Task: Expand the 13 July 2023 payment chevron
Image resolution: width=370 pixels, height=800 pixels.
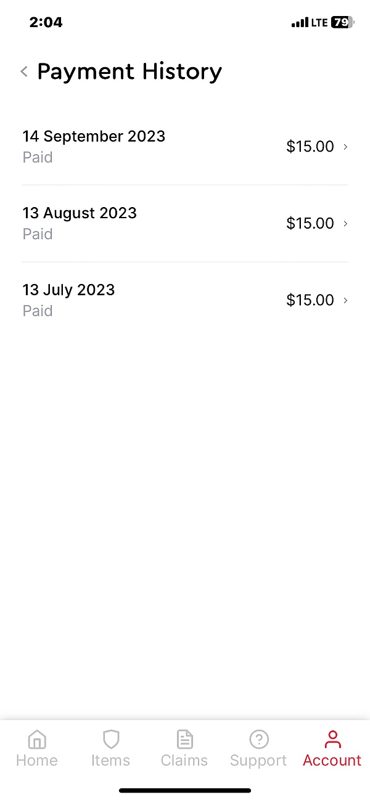Action: (x=345, y=300)
